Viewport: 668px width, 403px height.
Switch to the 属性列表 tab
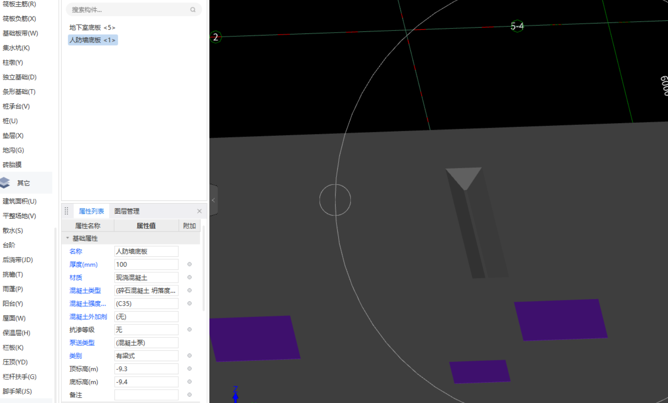point(91,211)
